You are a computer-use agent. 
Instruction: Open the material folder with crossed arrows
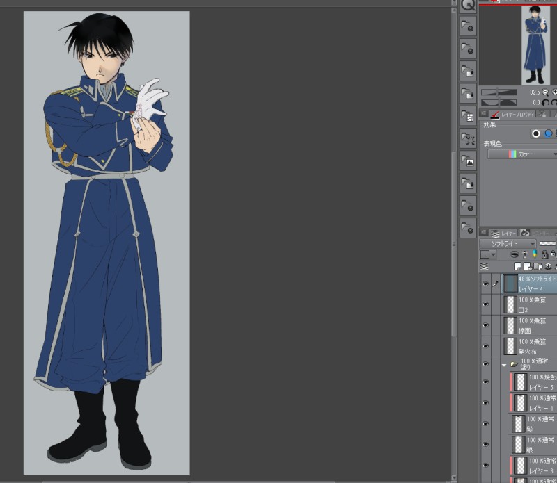tap(468, 138)
